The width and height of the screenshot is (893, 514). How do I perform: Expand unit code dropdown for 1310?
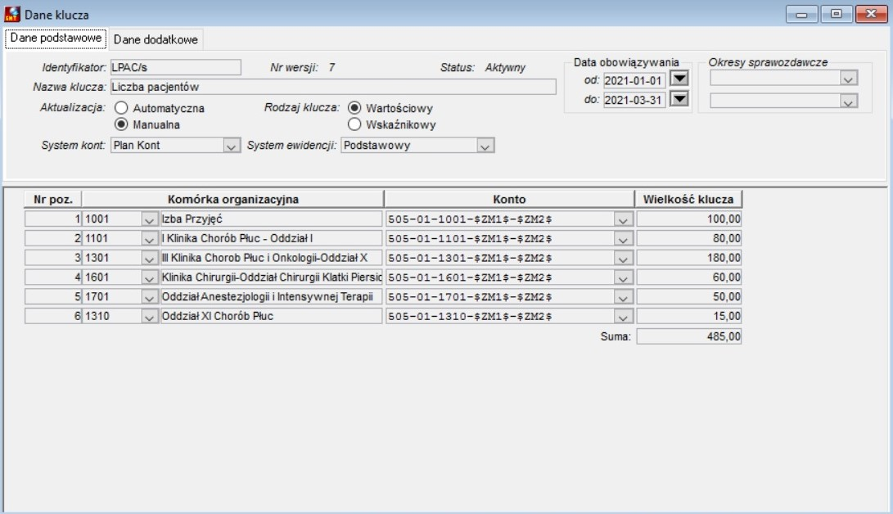click(x=149, y=316)
